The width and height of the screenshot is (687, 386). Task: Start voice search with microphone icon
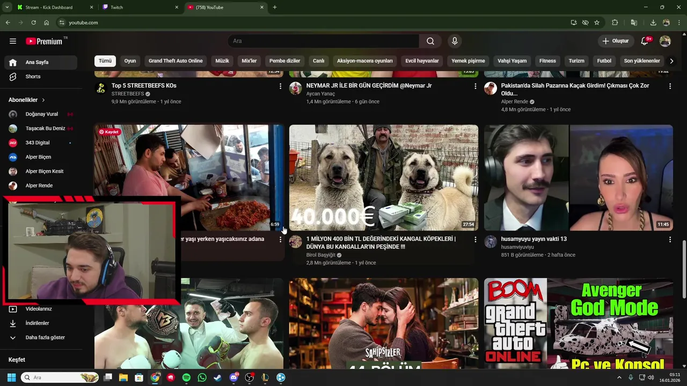[455, 41]
